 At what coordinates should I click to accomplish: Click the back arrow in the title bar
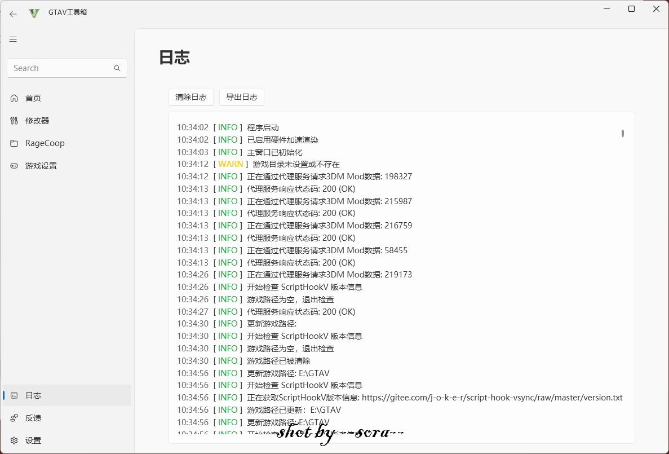(x=13, y=14)
